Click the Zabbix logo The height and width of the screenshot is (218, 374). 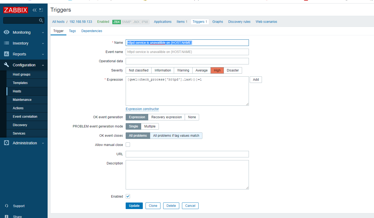tap(16, 10)
